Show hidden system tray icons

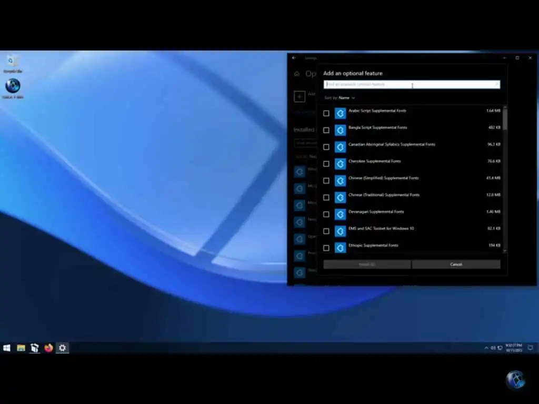[x=486, y=348]
